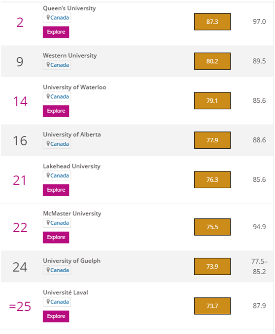275x334 pixels.
Task: Select the 73.9 score box for Guelph
Action: 212,266
